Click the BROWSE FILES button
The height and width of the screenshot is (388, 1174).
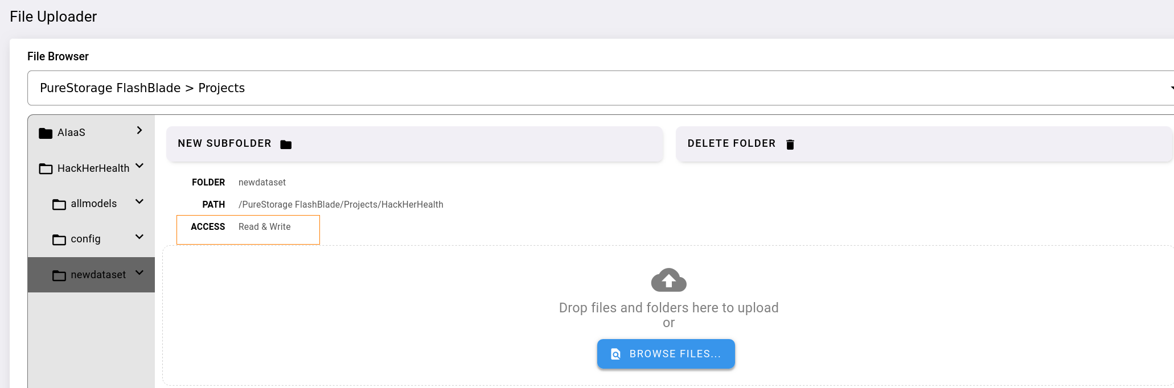[x=666, y=353]
